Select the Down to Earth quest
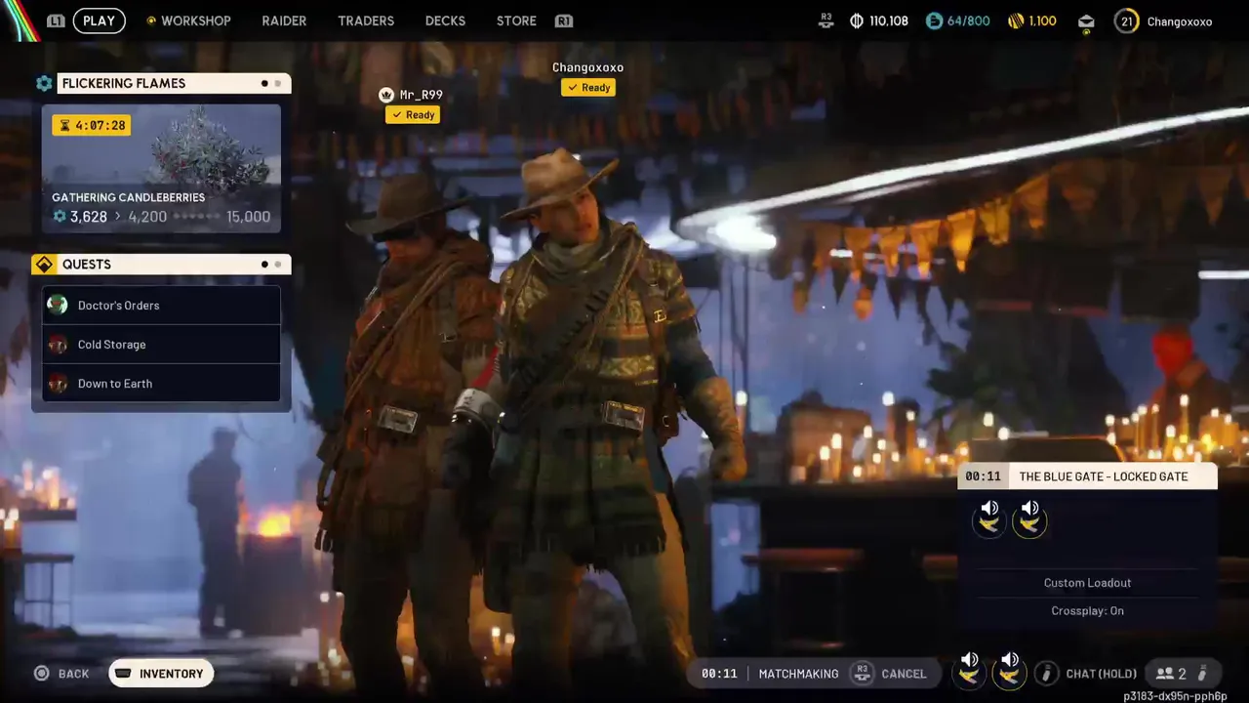 tap(161, 384)
